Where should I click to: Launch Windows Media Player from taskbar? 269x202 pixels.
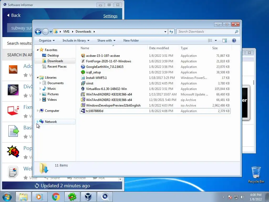tap(39, 197)
